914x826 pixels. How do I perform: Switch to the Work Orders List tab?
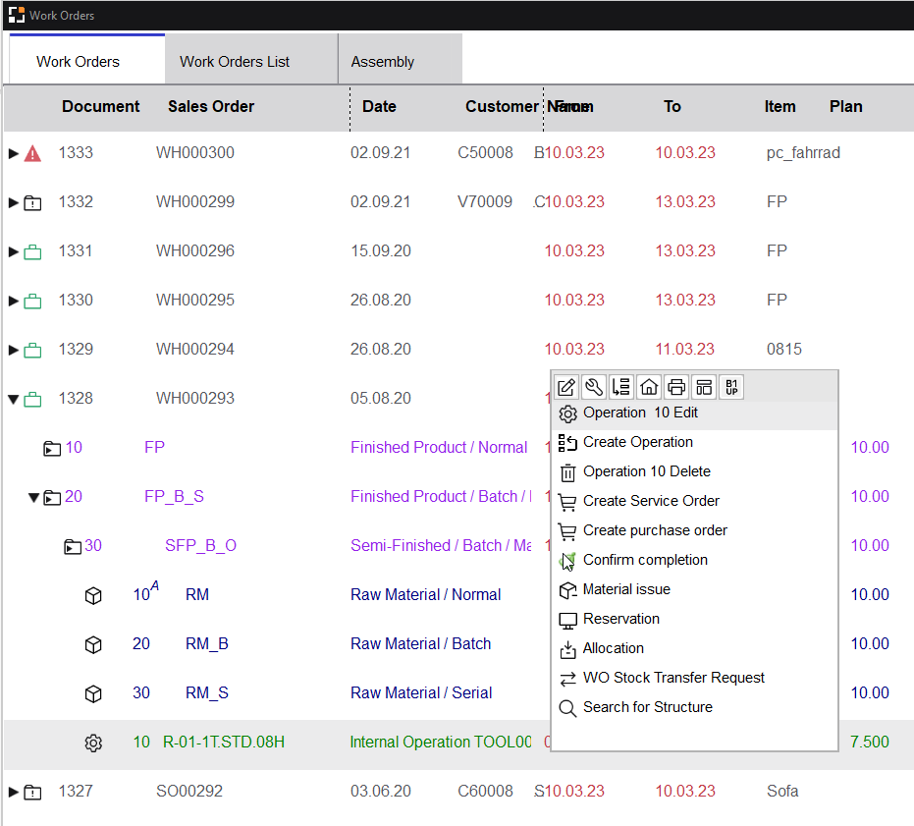click(x=235, y=61)
